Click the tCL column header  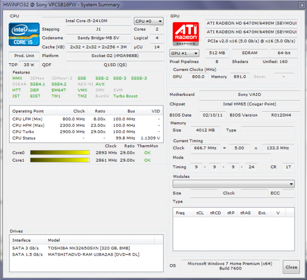pos(200,213)
